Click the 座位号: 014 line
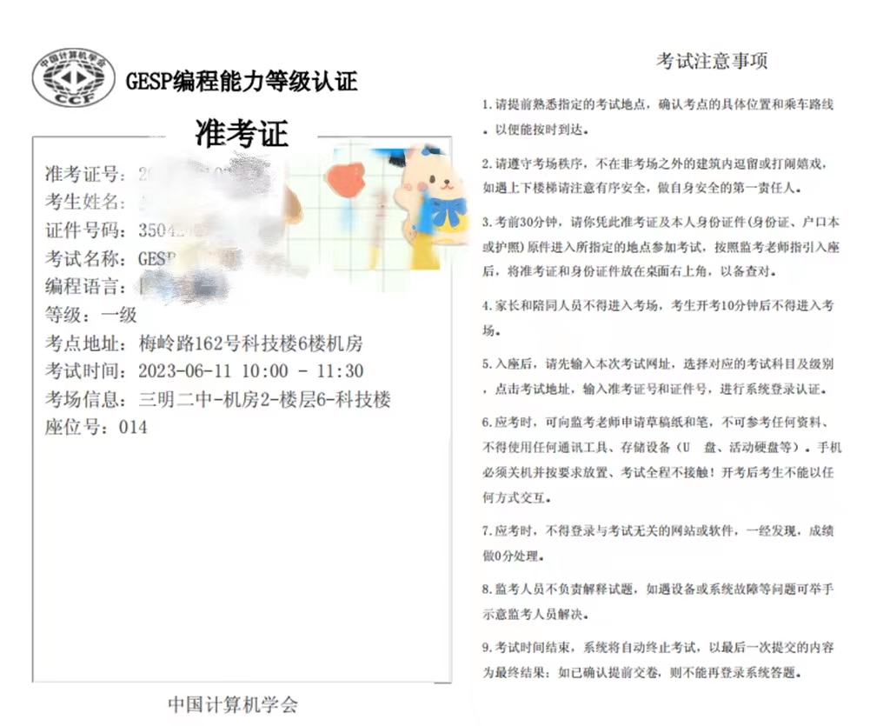 point(96,427)
